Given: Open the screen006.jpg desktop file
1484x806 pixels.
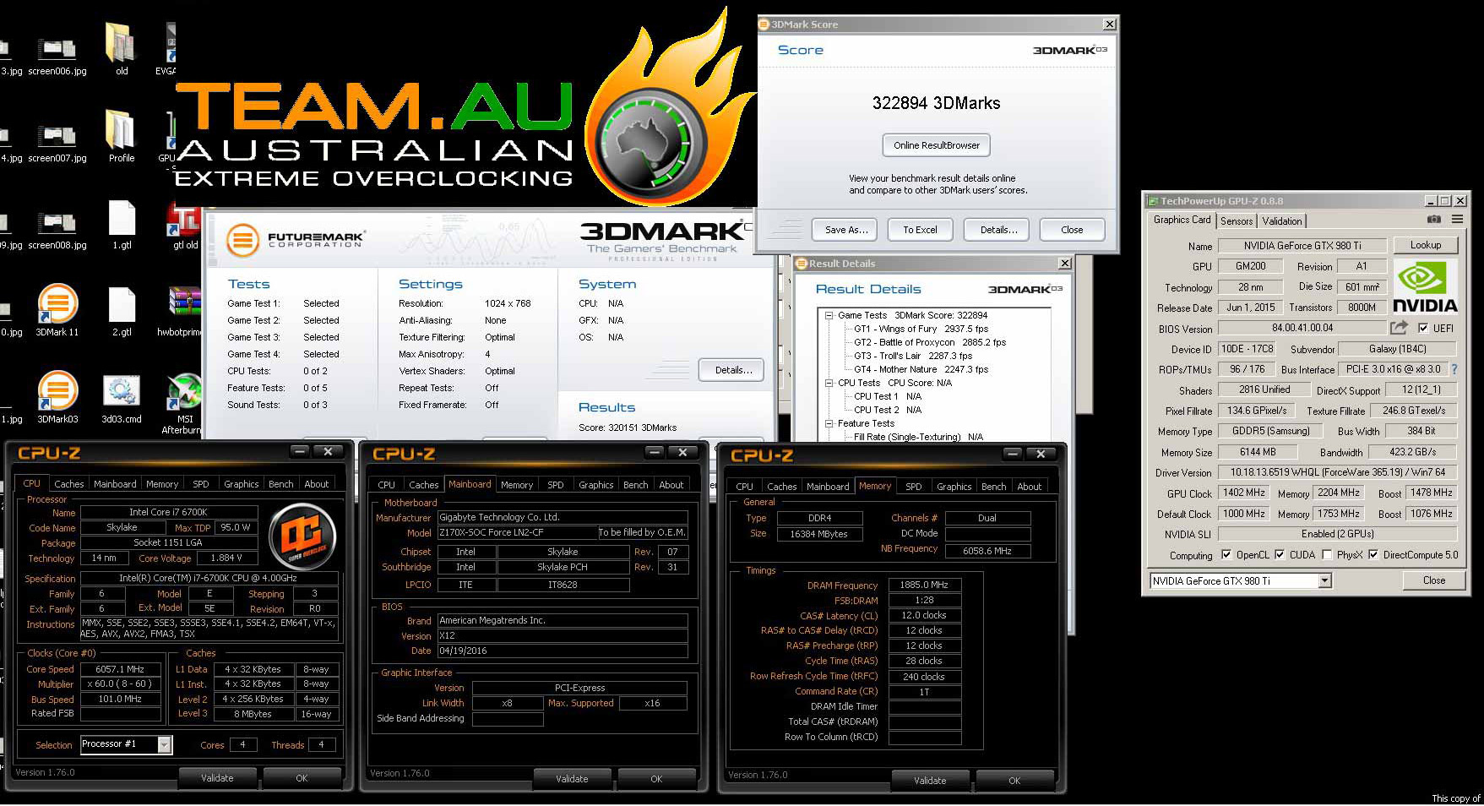Looking at the screenshot, I should (57, 56).
